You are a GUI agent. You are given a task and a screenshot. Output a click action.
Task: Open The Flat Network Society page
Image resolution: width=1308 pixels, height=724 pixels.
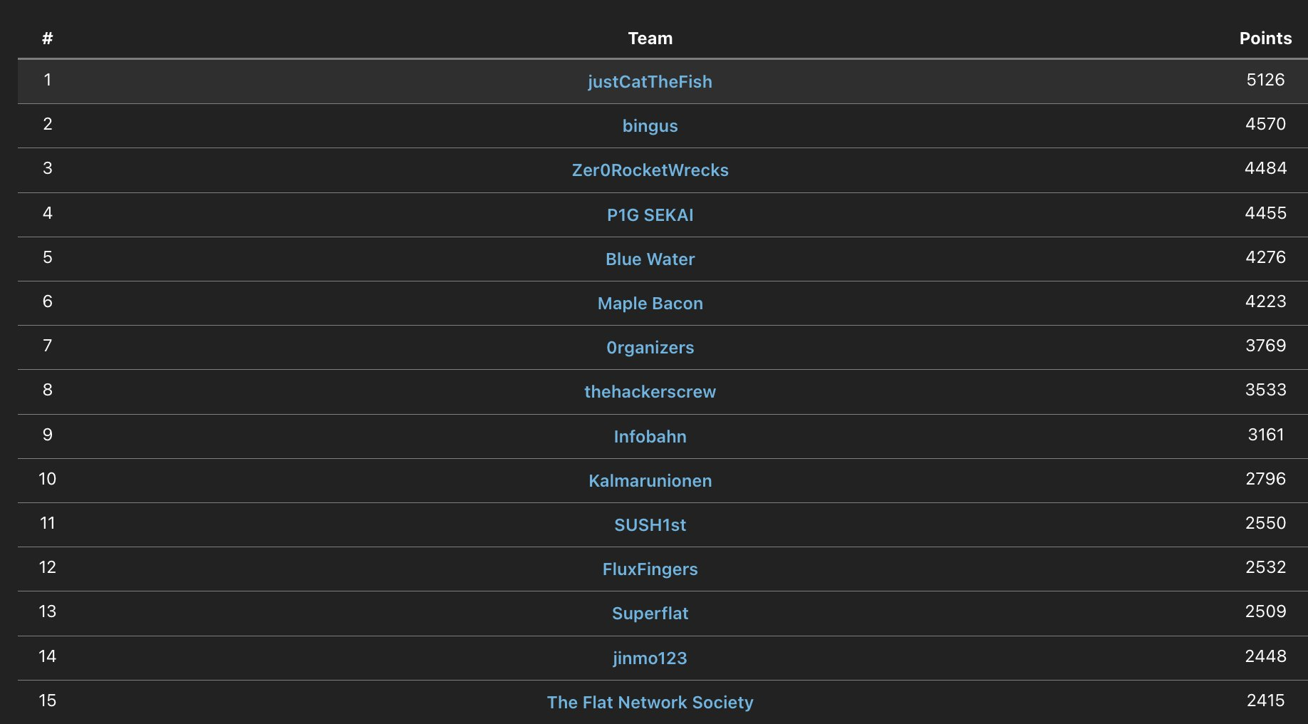650,703
